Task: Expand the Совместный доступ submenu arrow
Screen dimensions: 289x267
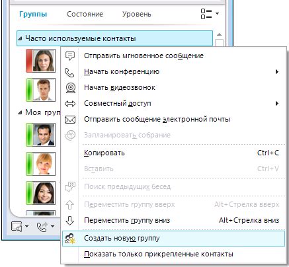Action: 277,103
